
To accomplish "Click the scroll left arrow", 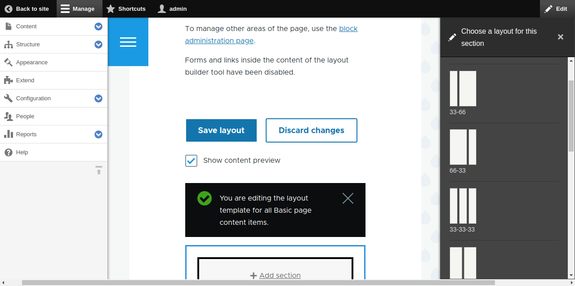I will coord(3,283).
